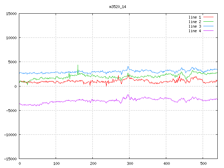Click the -5000 y-axis tick label
224x168 pixels.
click(11, 110)
